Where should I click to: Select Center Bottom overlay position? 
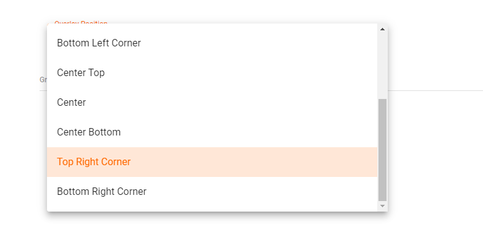tap(212, 132)
